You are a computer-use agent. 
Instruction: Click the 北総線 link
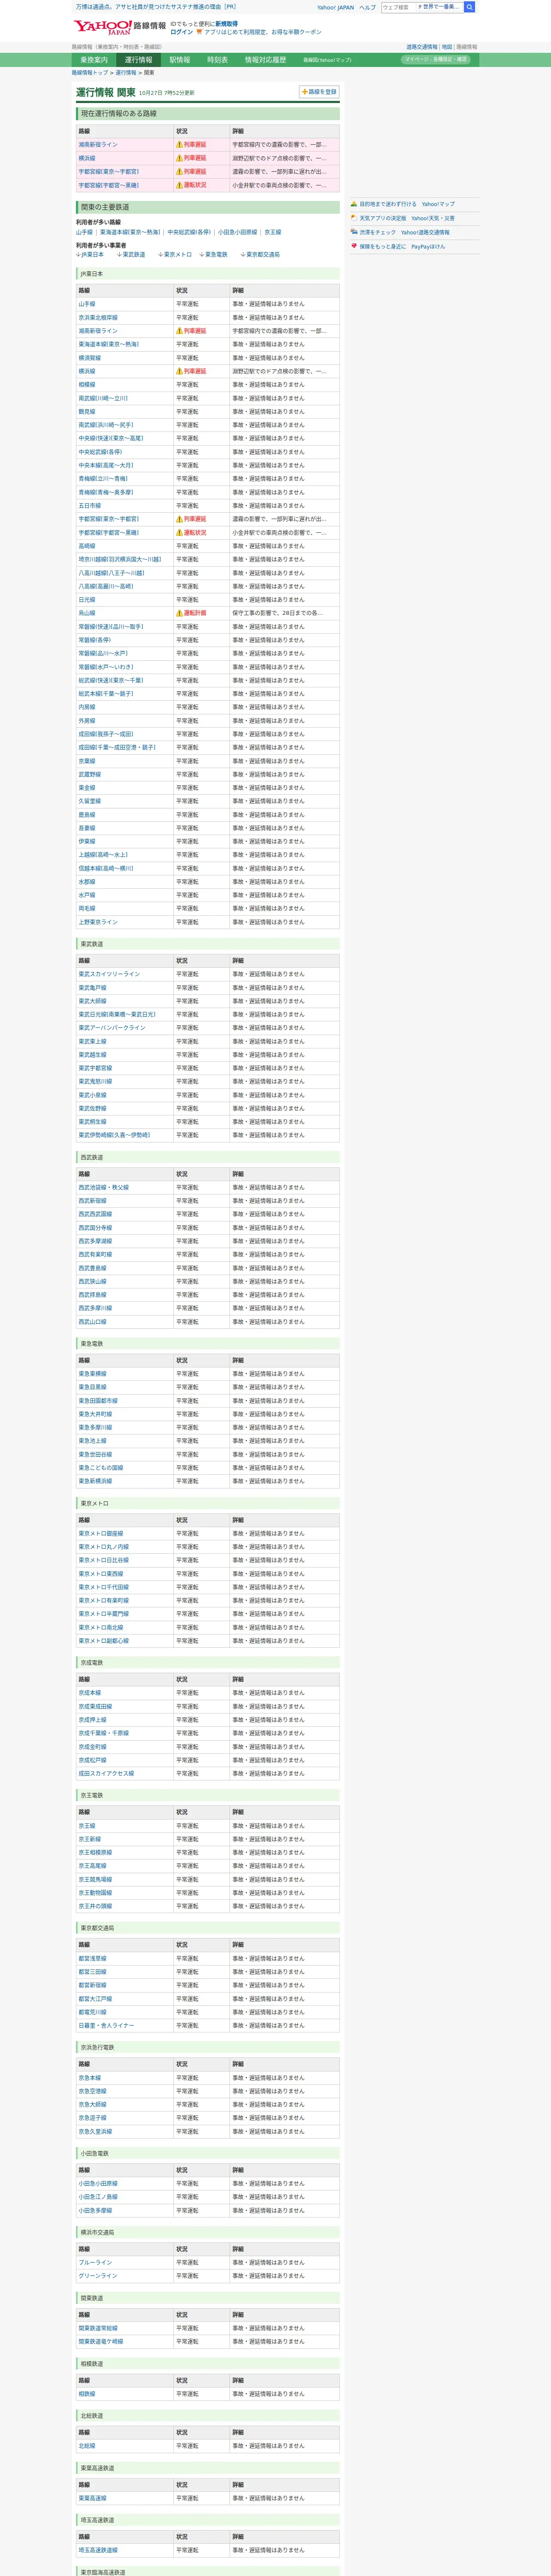[x=87, y=2446]
